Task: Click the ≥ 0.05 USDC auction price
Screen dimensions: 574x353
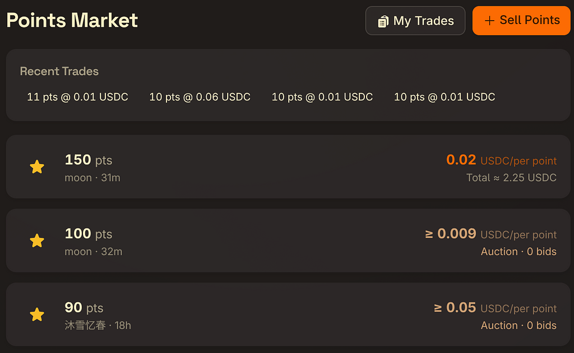Action: click(x=496, y=308)
